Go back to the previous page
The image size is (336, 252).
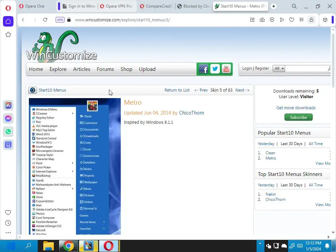[x=23, y=20]
